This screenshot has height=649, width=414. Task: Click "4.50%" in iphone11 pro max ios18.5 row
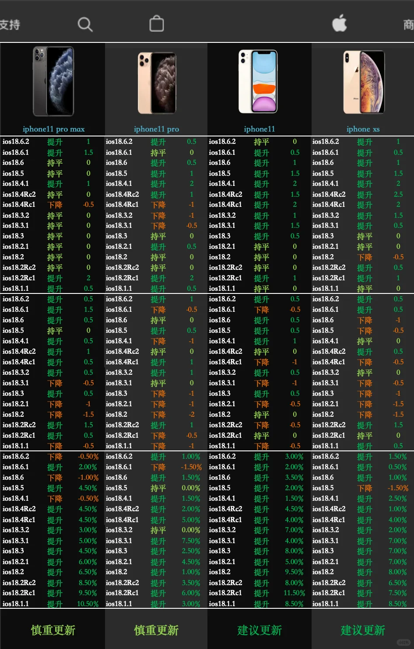coord(88,488)
